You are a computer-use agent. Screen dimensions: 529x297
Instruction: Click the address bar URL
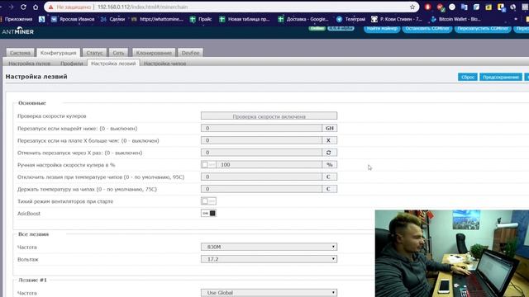(x=143, y=7)
